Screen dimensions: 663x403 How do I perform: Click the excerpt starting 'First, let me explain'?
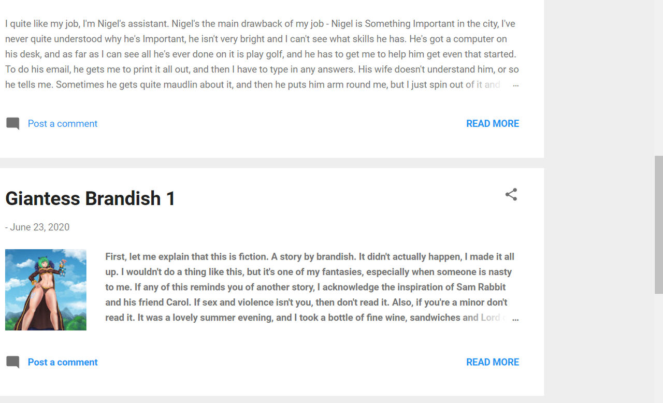coord(309,287)
